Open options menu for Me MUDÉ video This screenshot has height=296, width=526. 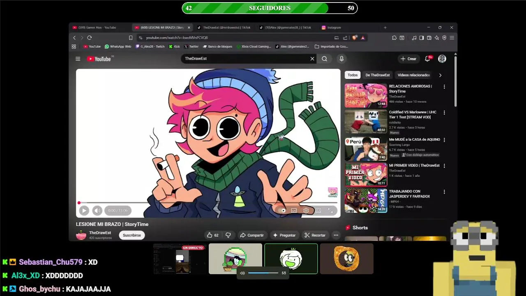pyautogui.click(x=444, y=140)
